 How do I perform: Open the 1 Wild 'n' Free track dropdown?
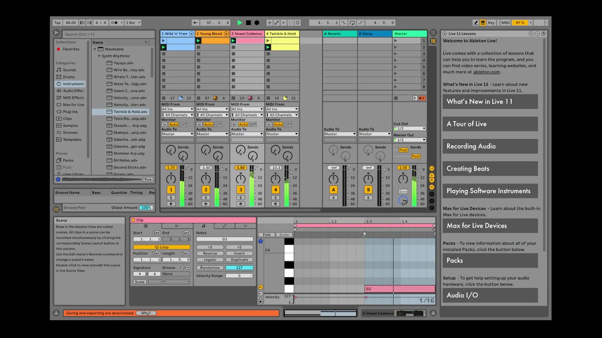point(191,34)
